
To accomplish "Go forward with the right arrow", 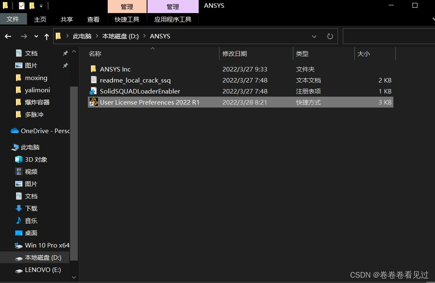I will point(24,36).
